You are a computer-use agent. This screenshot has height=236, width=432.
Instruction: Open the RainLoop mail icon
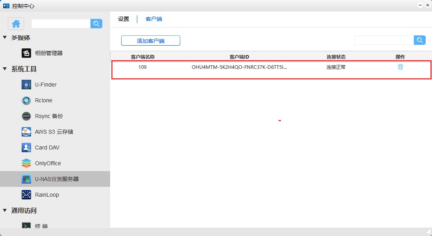pyautogui.click(x=26, y=195)
